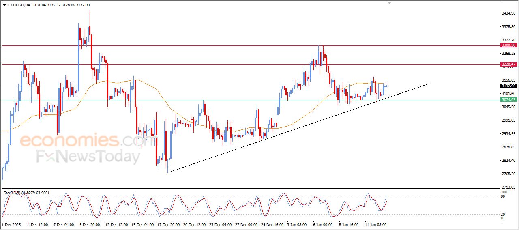
Task: Click the 27 Dec 00:00 time label
Action: (x=246, y=224)
